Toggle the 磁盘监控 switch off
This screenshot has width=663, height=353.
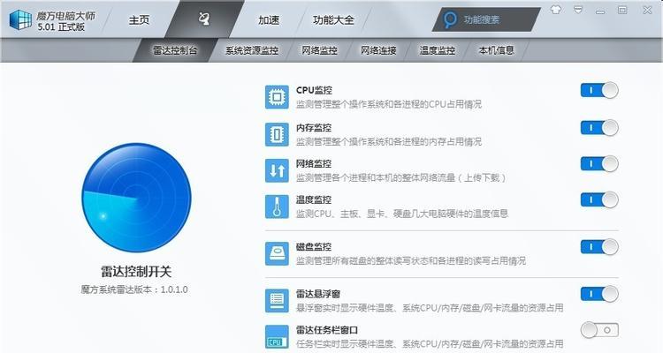[x=599, y=246]
